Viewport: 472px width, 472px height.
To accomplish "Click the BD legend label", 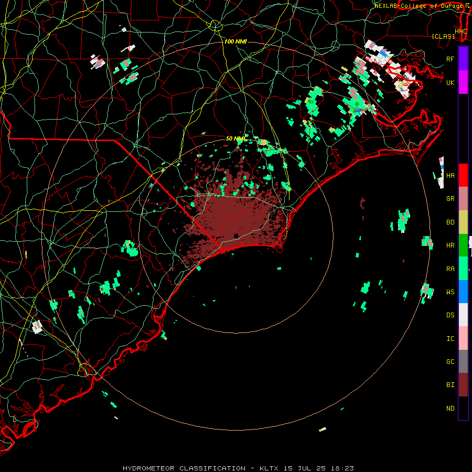I will pos(450,222).
